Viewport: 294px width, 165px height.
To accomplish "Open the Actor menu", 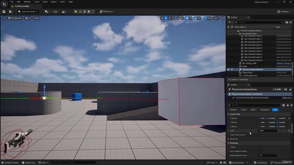I will coord(62,2).
